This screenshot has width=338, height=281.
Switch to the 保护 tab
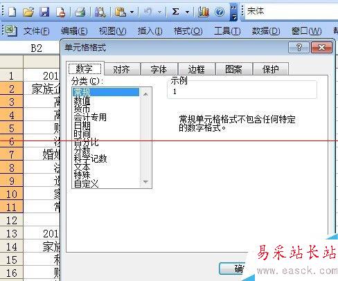pyautogui.click(x=271, y=69)
